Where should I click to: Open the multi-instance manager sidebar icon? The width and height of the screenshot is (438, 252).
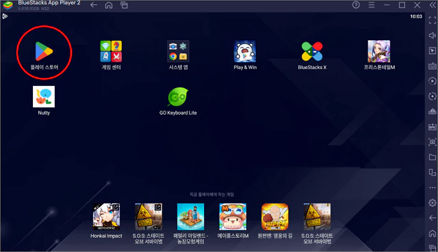tap(432, 111)
